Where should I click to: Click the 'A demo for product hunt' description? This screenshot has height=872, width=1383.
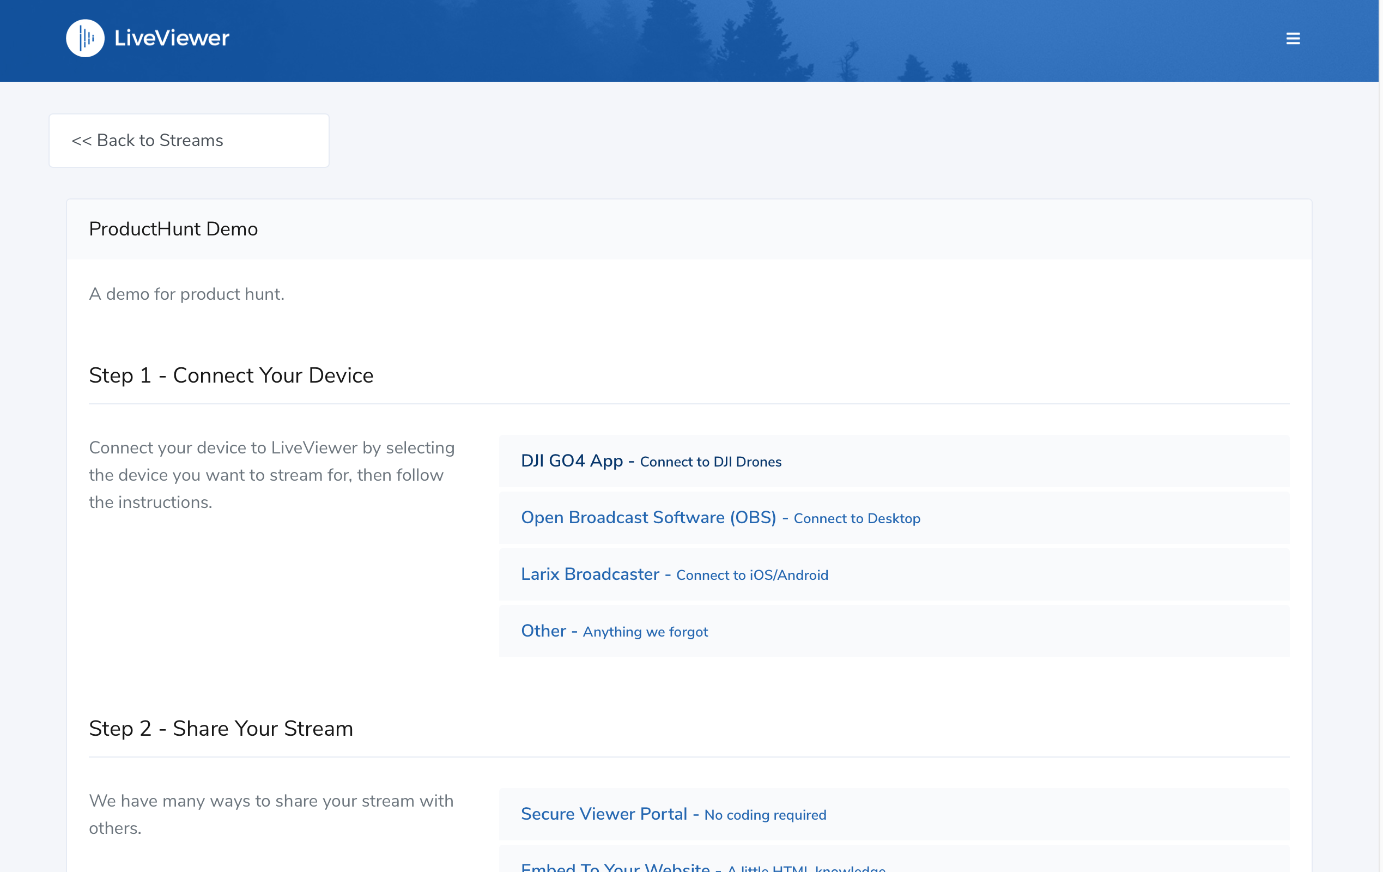click(x=187, y=294)
